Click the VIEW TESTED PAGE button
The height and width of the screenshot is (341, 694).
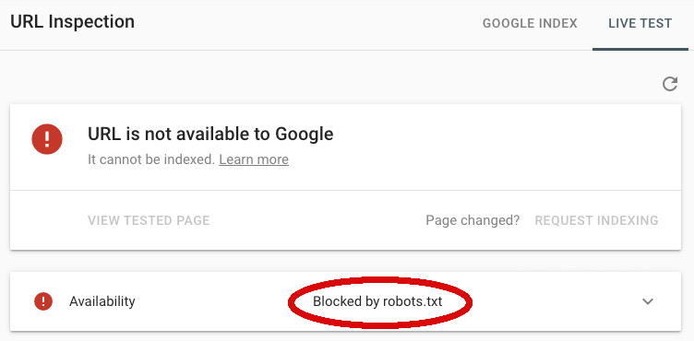click(149, 220)
